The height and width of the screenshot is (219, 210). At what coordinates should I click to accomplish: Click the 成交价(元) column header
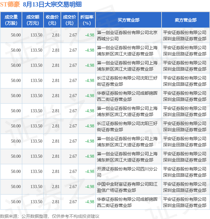point(69,20)
